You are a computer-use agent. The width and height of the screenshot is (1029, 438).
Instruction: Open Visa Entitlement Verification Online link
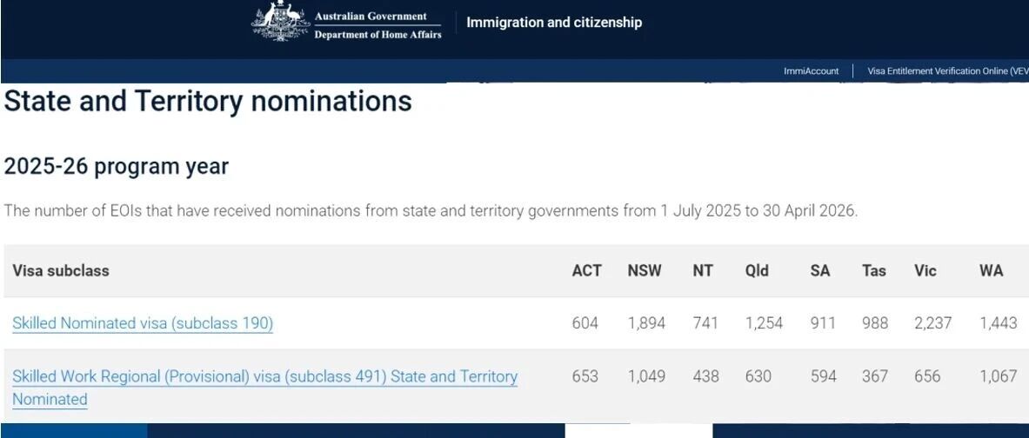point(947,70)
